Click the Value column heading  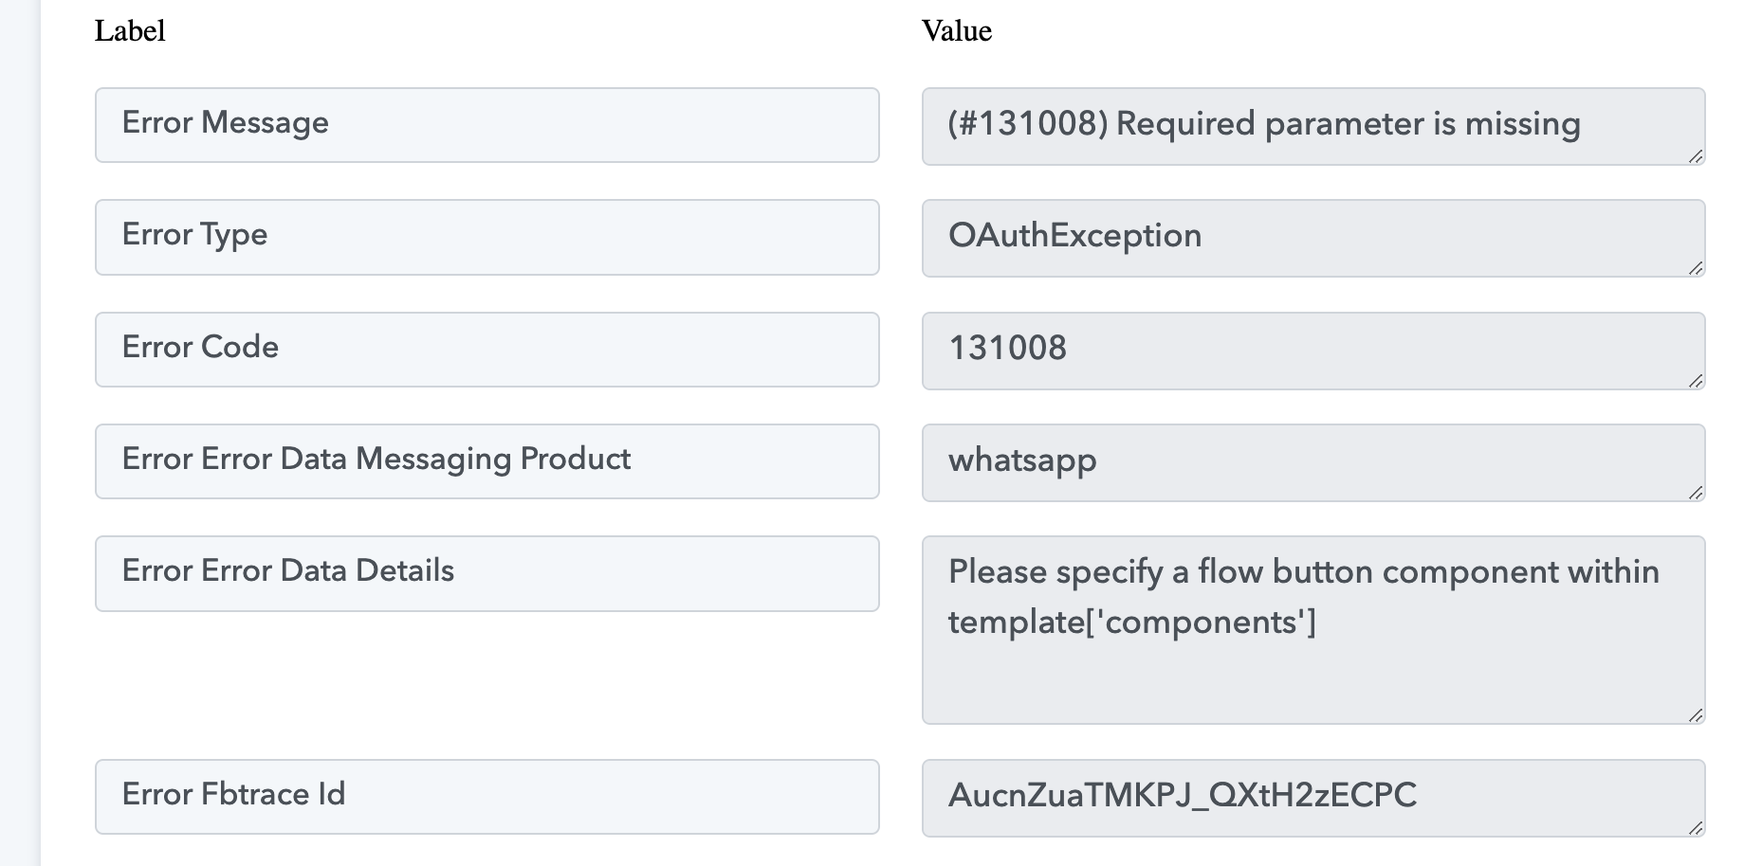pyautogui.click(x=957, y=31)
